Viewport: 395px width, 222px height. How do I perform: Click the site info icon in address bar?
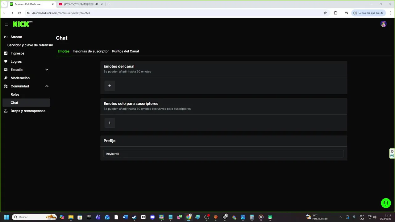coord(28,13)
